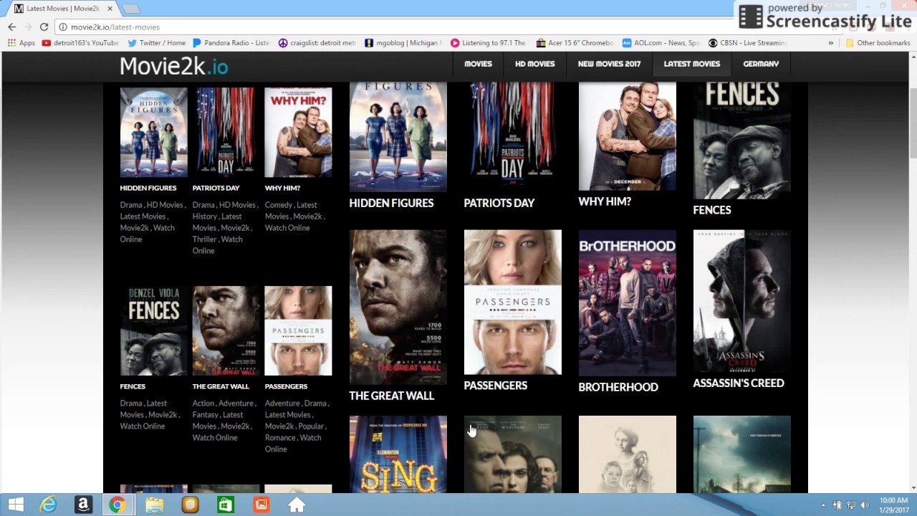
Task: Open BROTHERHOOD title link
Action: [618, 387]
